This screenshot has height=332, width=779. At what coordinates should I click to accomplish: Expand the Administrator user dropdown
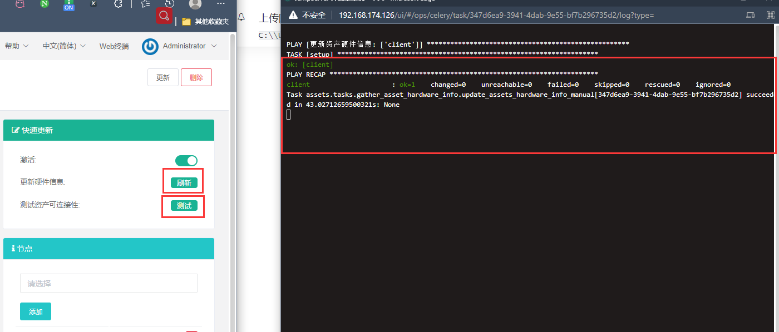[x=190, y=46]
